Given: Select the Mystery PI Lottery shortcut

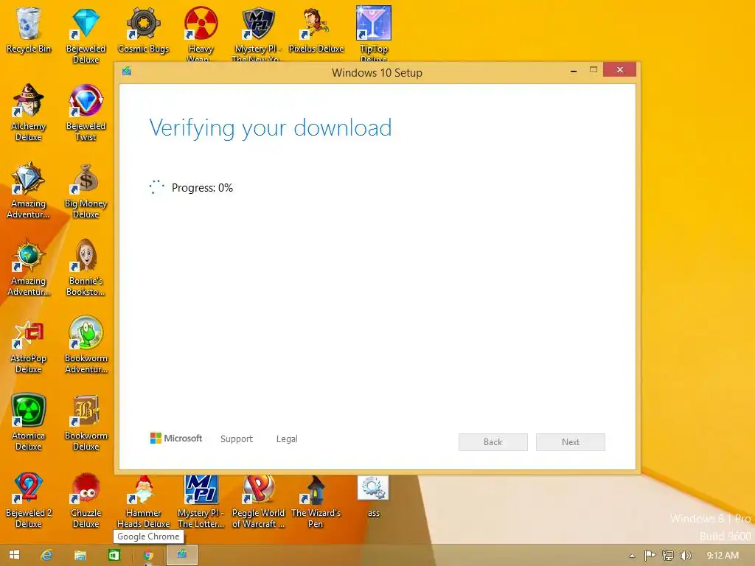Looking at the screenshot, I should coord(201,502).
